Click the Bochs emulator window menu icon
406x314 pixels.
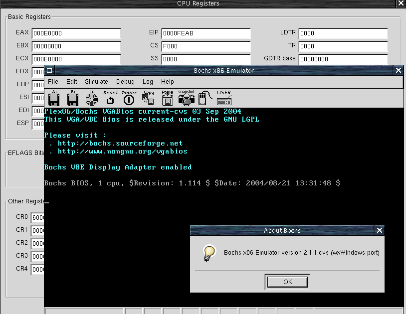[x=50, y=70]
